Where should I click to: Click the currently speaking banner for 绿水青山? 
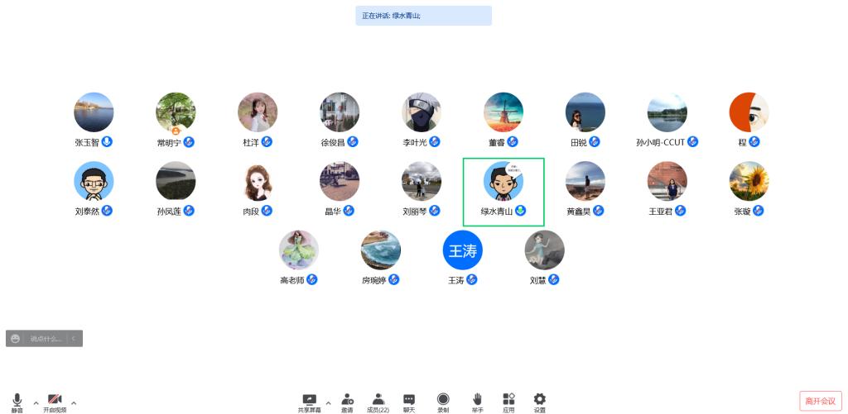click(x=423, y=16)
